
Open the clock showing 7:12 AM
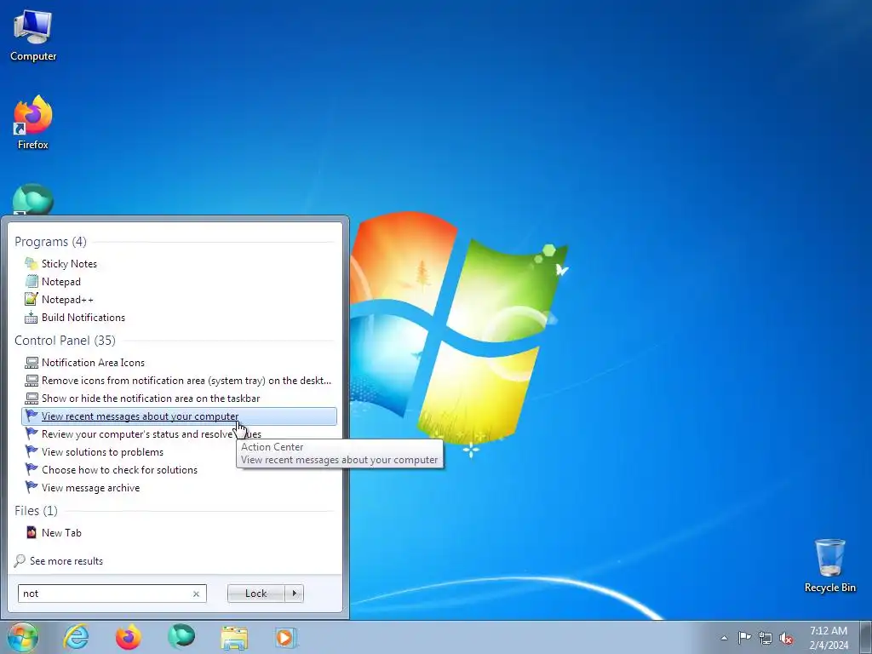click(829, 638)
